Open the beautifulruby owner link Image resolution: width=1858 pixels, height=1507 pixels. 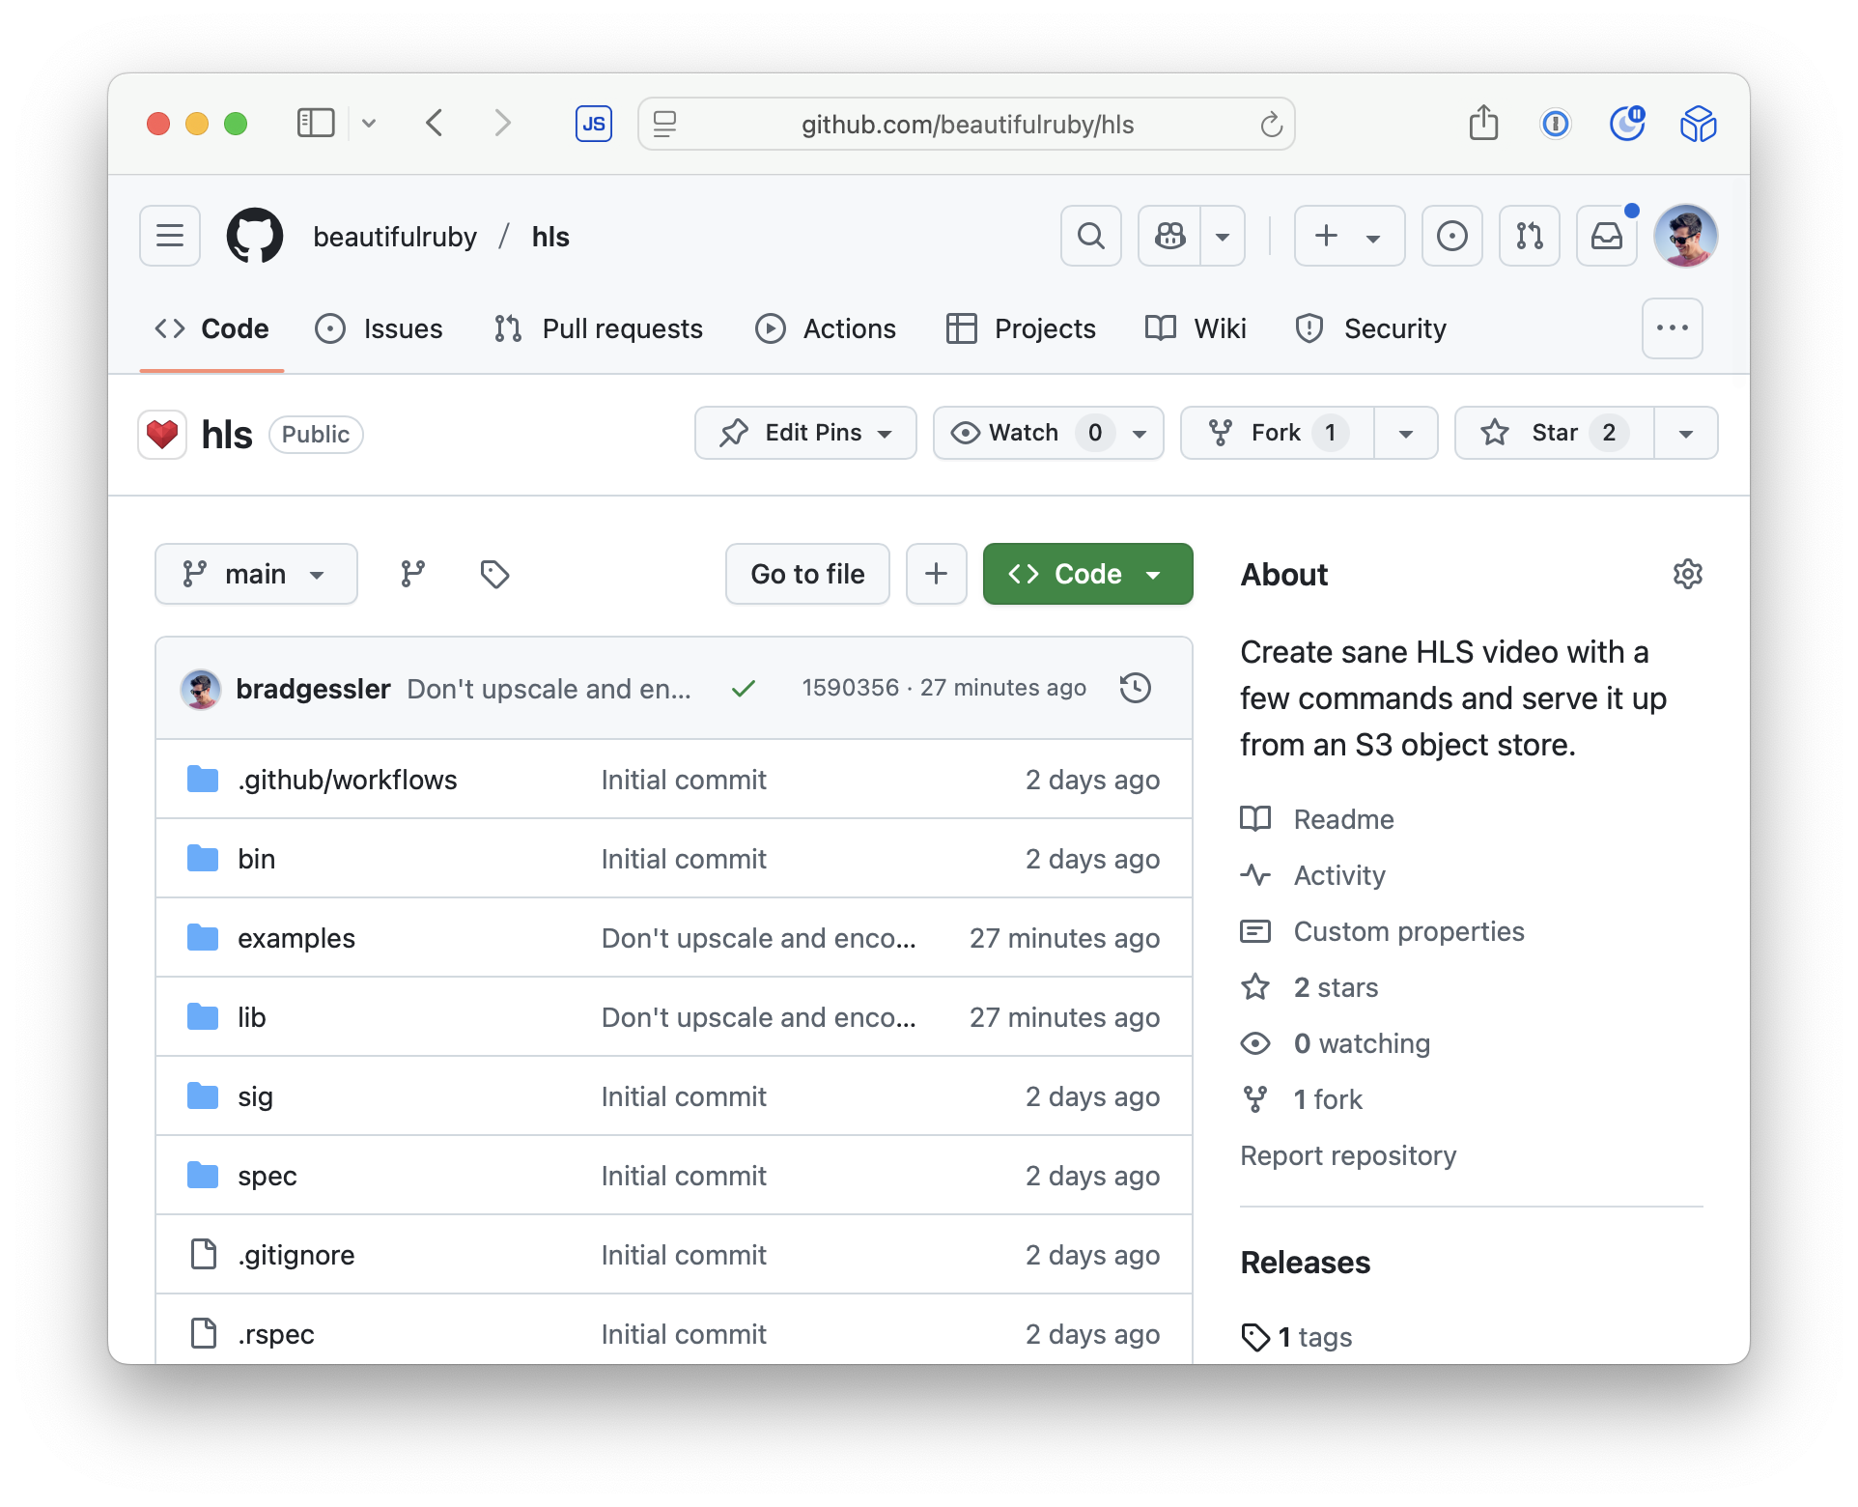click(x=395, y=237)
